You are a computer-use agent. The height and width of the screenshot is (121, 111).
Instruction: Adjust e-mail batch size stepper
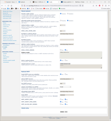pyautogui.click(x=65, y=25)
